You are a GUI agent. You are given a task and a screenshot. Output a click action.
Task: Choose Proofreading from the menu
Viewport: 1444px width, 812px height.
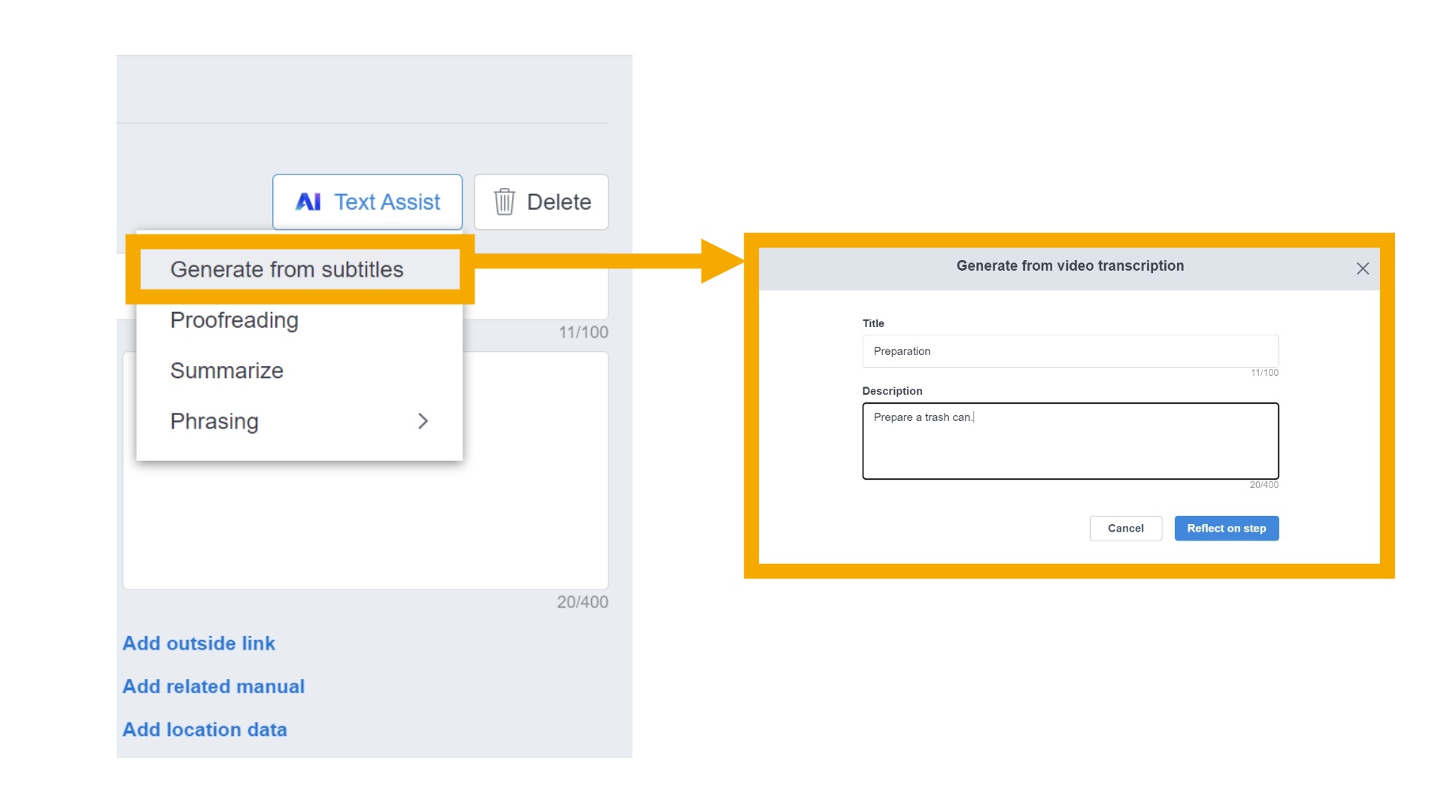(234, 320)
